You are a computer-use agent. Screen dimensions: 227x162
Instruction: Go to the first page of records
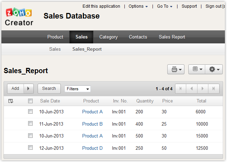(x=181, y=89)
